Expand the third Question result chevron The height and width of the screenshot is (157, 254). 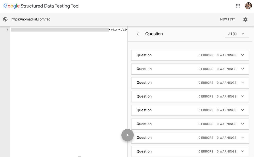coord(242,83)
